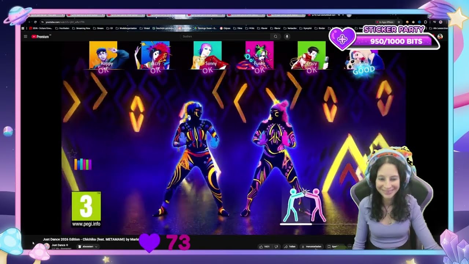Open the 'Flamingo Event' bookmark

point(206,28)
